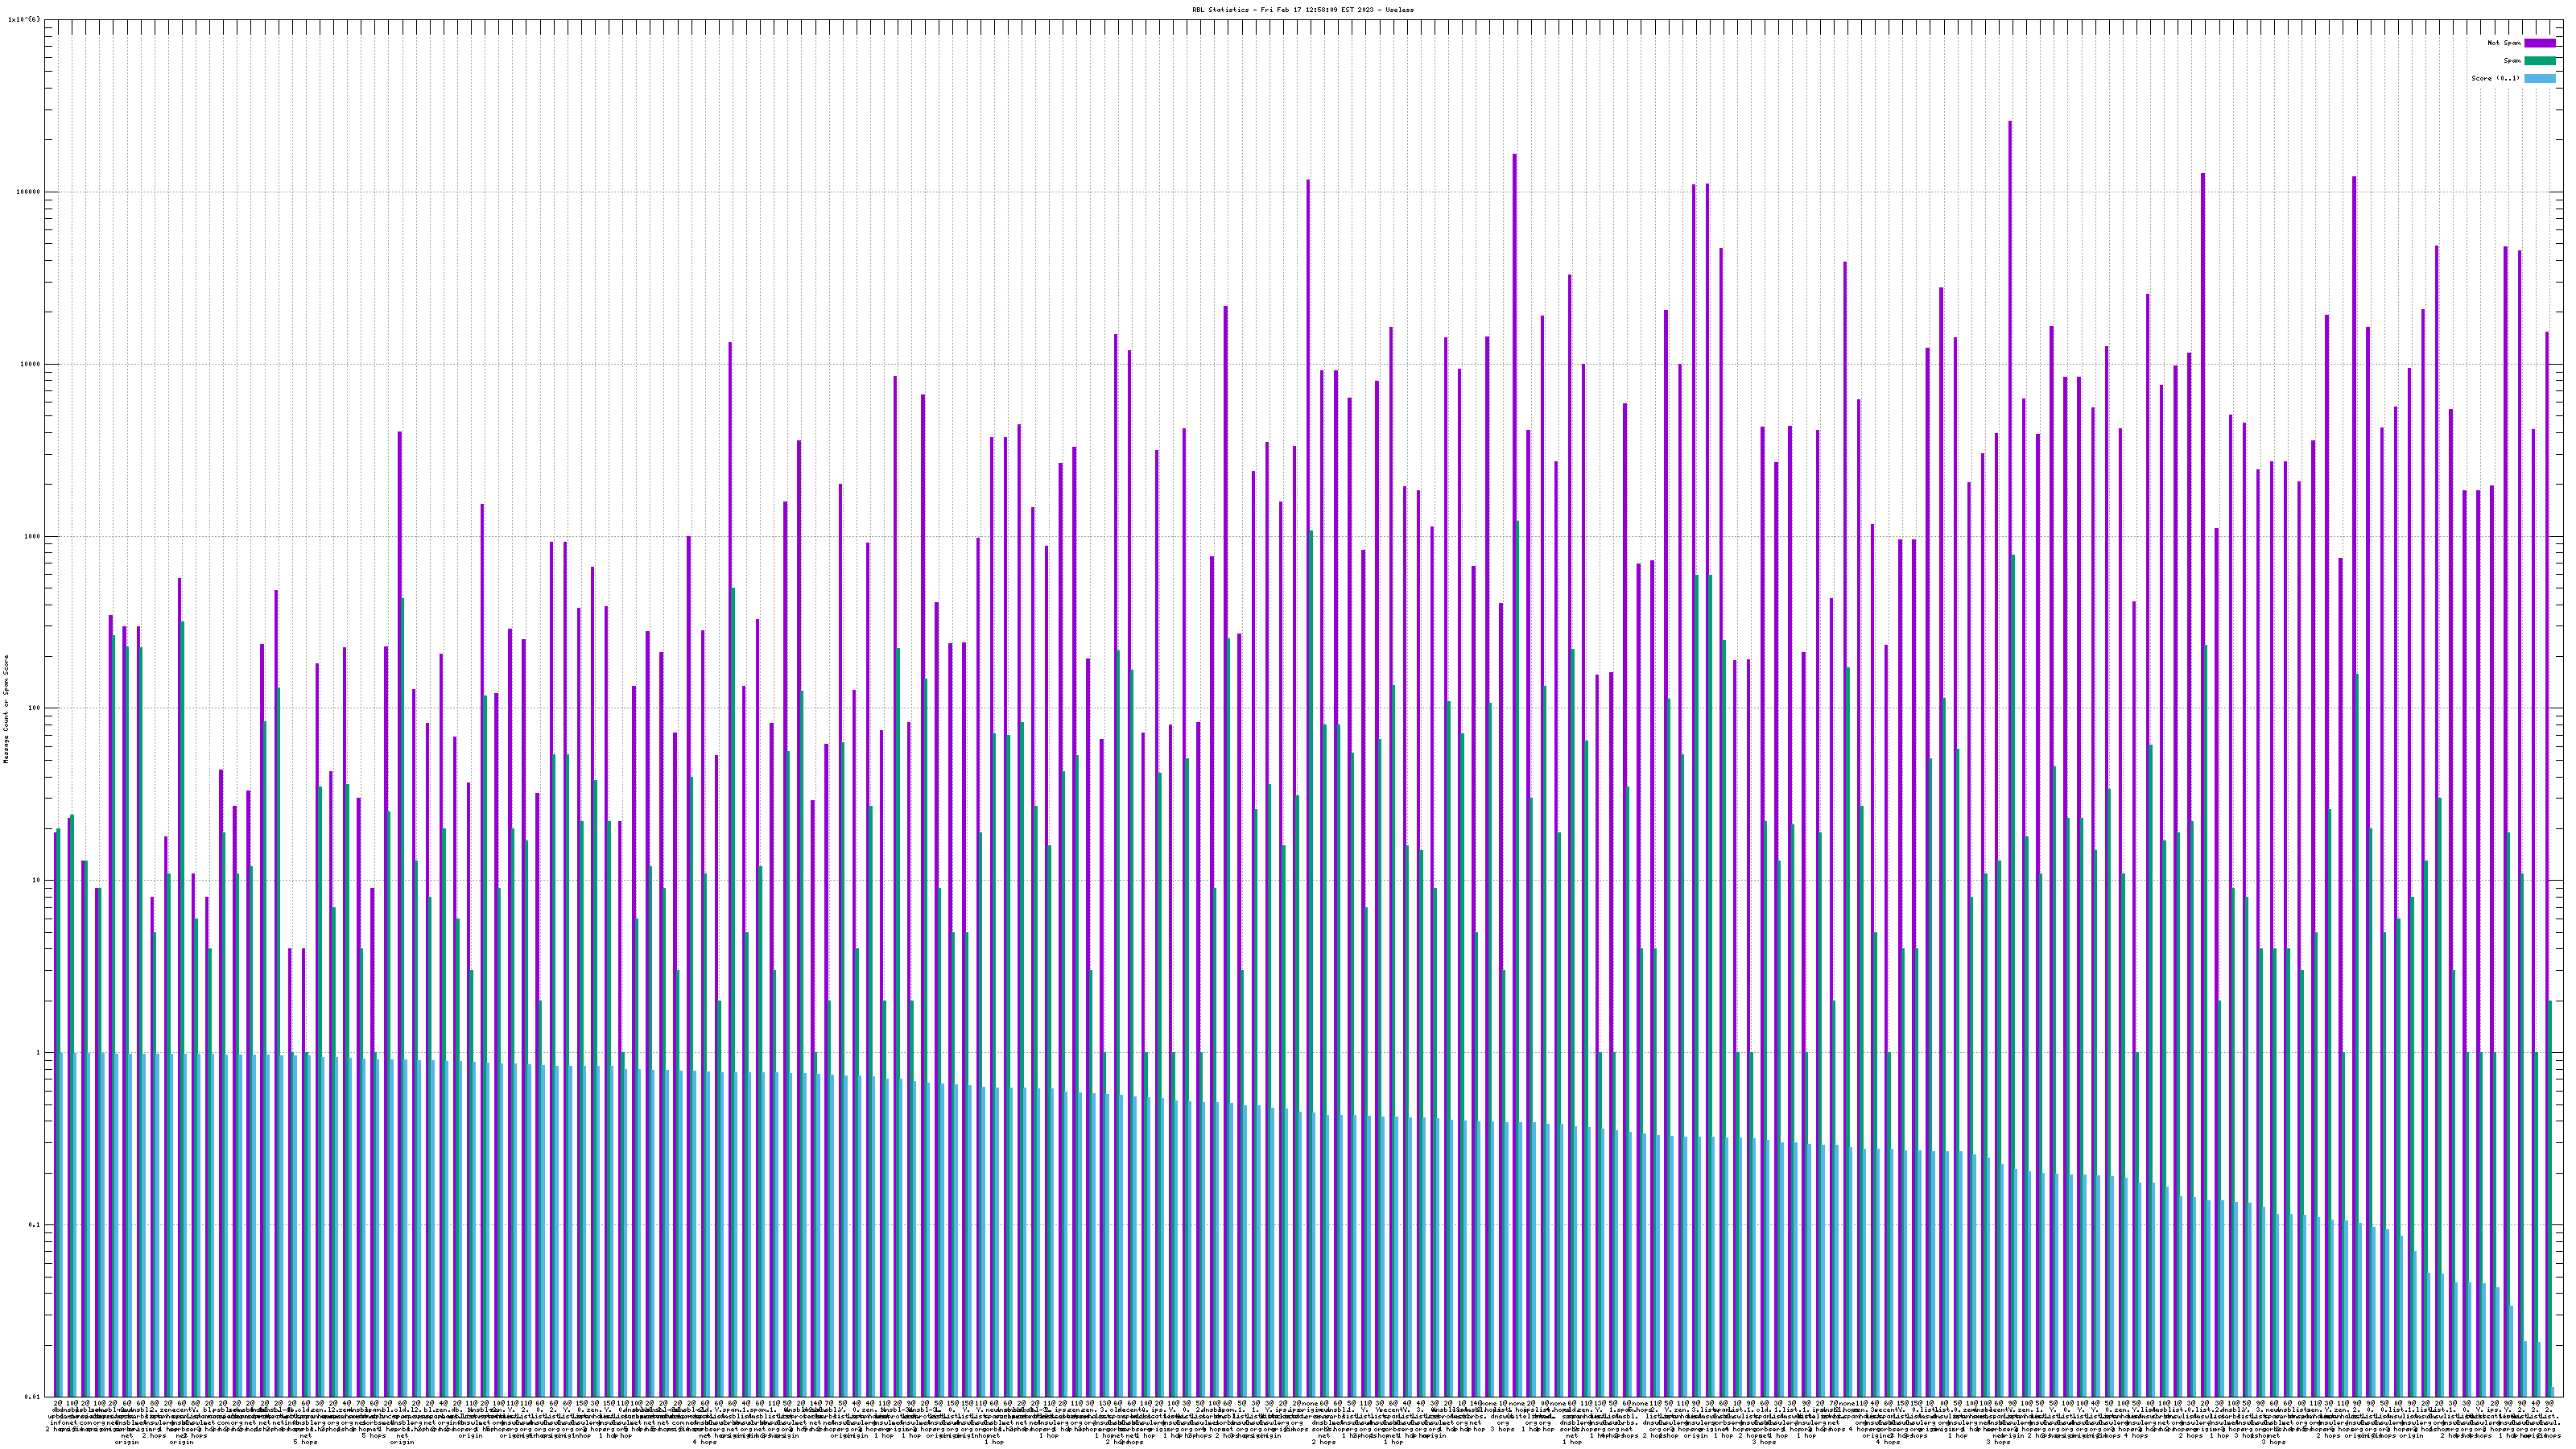Click the green Spam legend swatch
Viewport: 2576px width, 1449px height.
[x=2539, y=61]
